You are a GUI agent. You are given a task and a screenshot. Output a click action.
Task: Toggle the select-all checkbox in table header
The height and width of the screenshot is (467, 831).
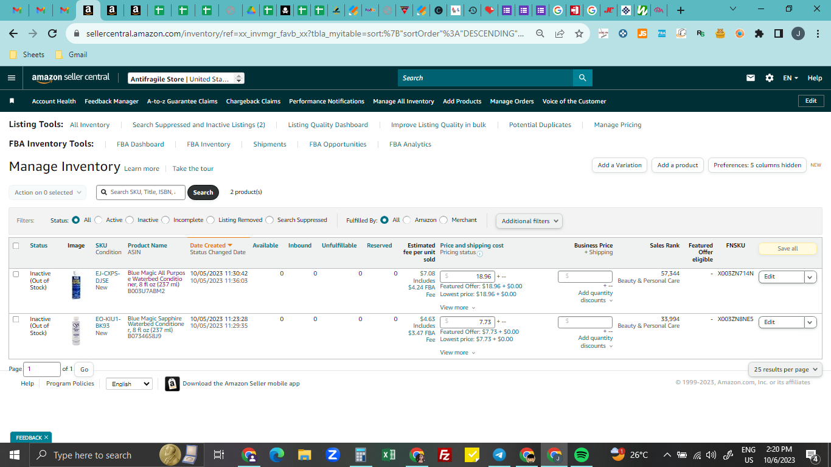[x=16, y=246]
